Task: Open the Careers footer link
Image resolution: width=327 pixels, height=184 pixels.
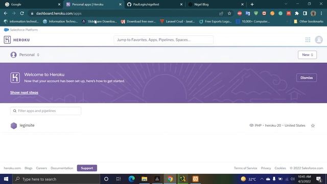Action: click(41, 168)
